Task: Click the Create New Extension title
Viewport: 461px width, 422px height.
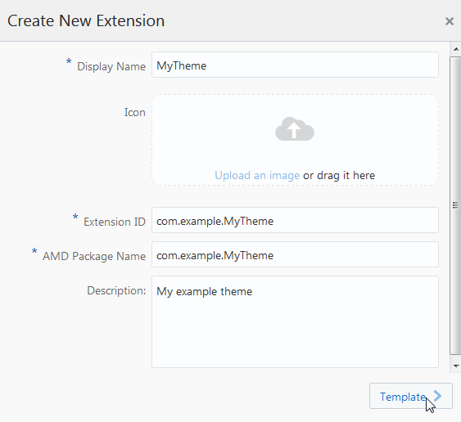Action: click(x=86, y=20)
